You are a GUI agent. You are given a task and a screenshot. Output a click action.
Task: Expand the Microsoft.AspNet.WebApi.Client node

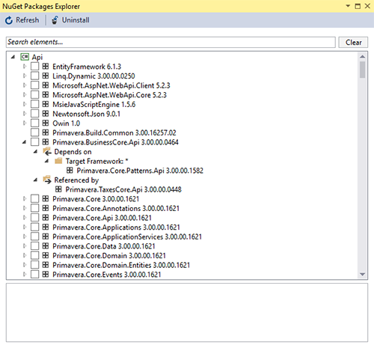coord(25,85)
